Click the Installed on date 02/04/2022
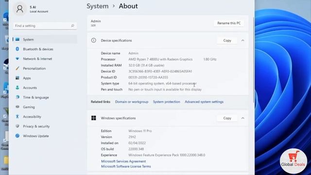The image size is (311, 175). click(x=137, y=143)
